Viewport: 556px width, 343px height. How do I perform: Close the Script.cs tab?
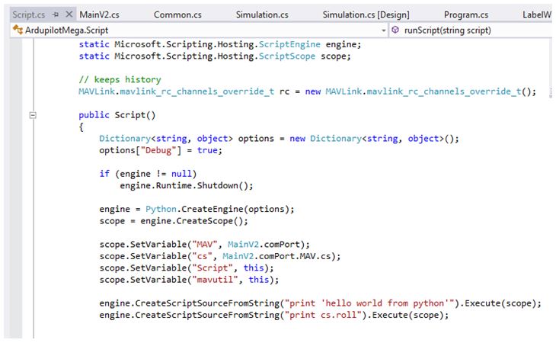[69, 14]
